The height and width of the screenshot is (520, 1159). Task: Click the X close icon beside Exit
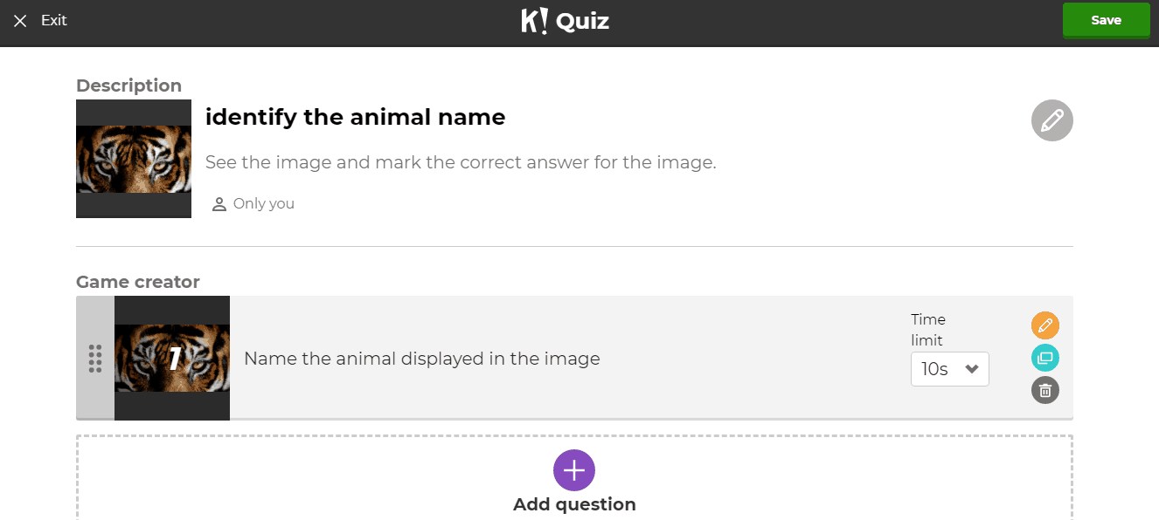[x=20, y=21]
